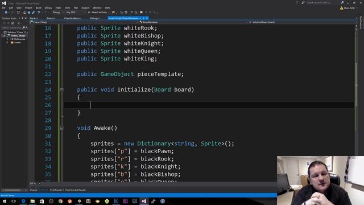Open Microsoft Edge from taskbar
This screenshot has height=205, width=364.
click(x=23, y=201)
